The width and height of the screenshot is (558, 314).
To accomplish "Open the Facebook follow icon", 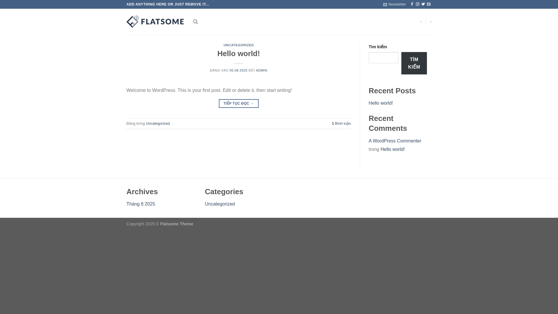I will point(412,4).
